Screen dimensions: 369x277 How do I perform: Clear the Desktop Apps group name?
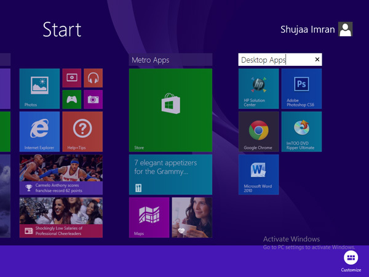pyautogui.click(x=317, y=60)
